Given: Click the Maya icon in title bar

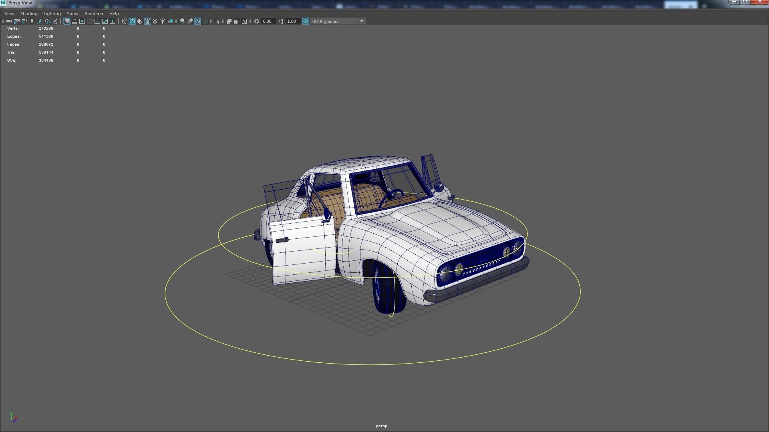Looking at the screenshot, I should point(3,3).
